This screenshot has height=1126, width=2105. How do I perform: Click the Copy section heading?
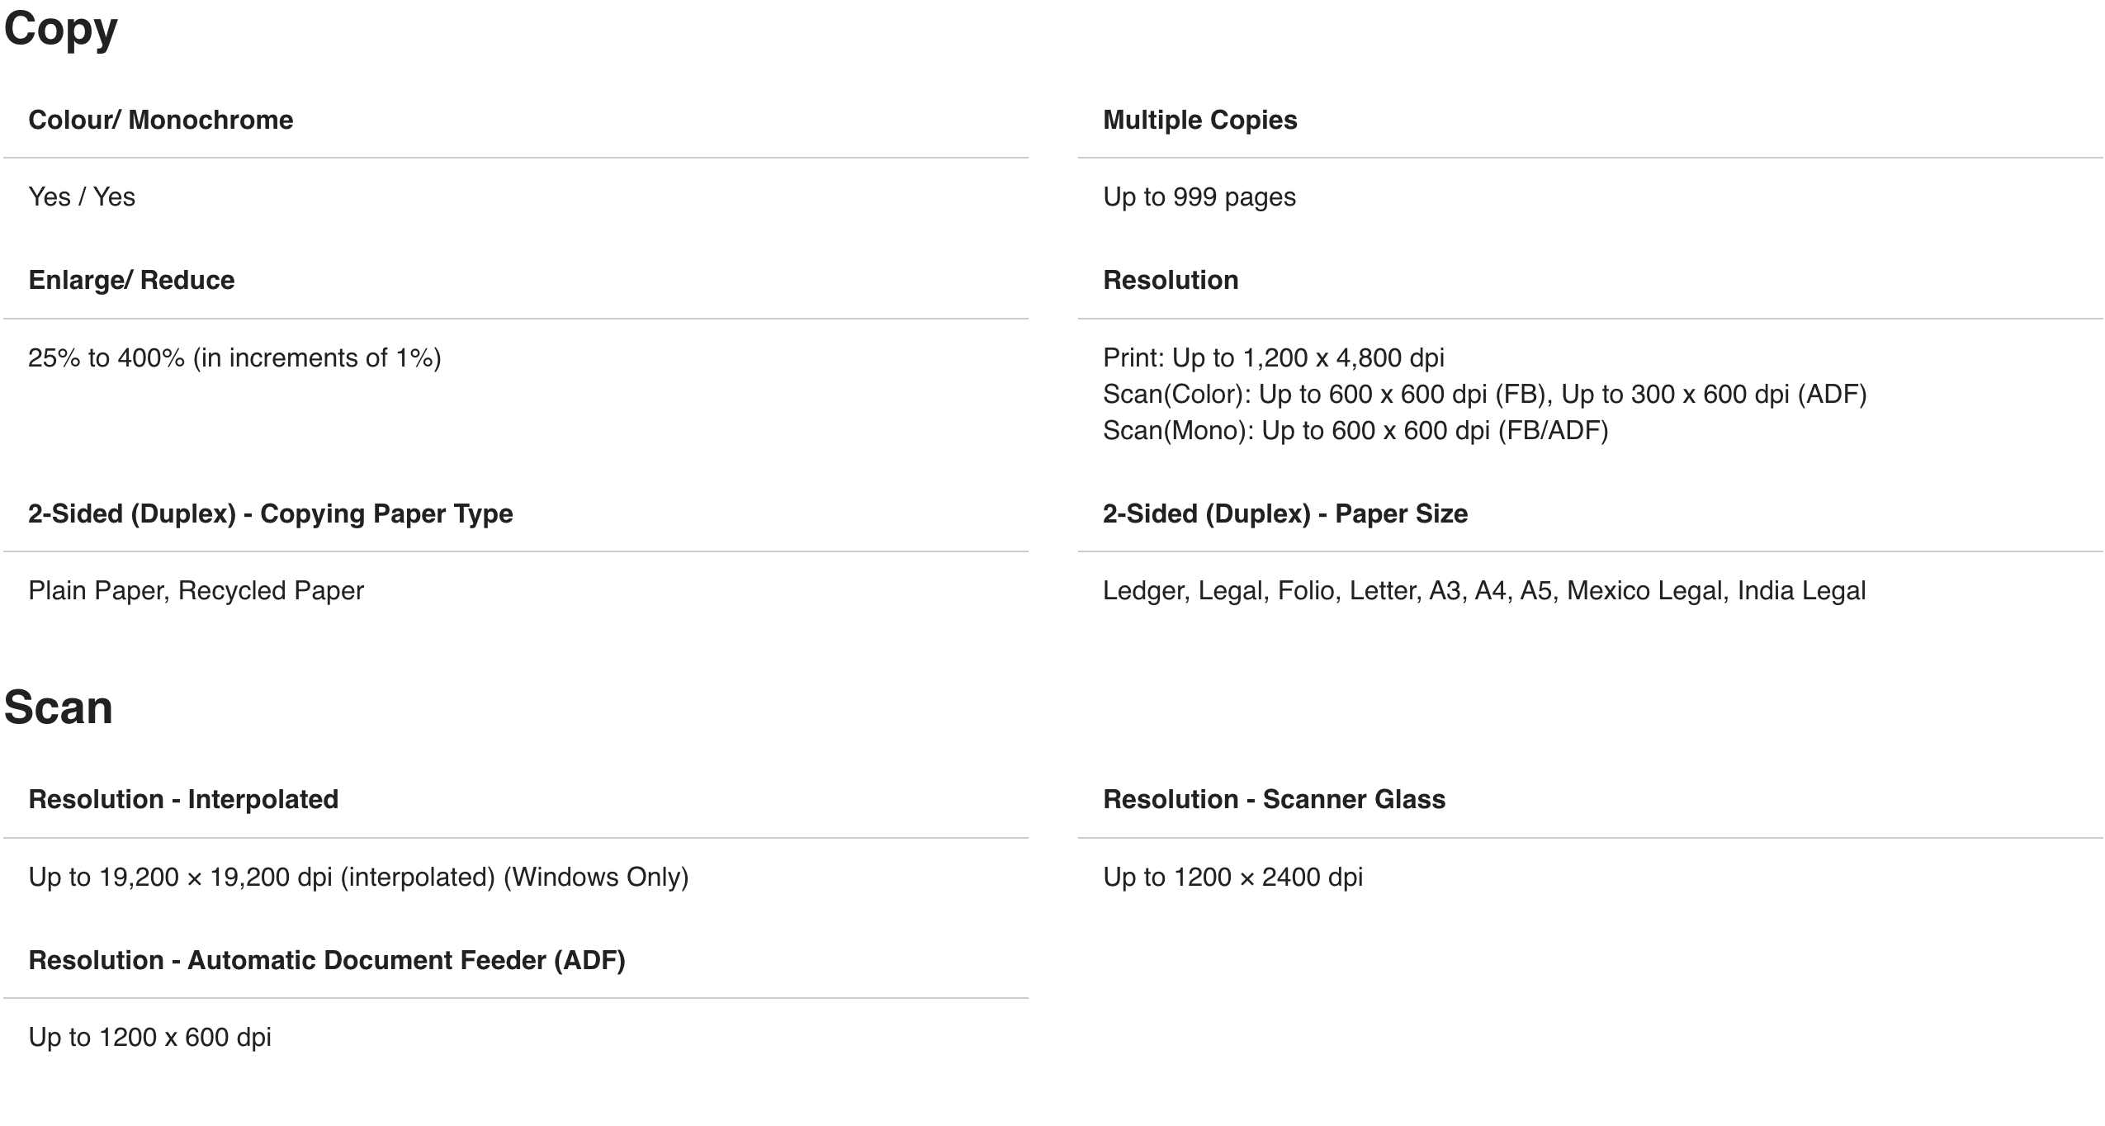pyautogui.click(x=60, y=29)
